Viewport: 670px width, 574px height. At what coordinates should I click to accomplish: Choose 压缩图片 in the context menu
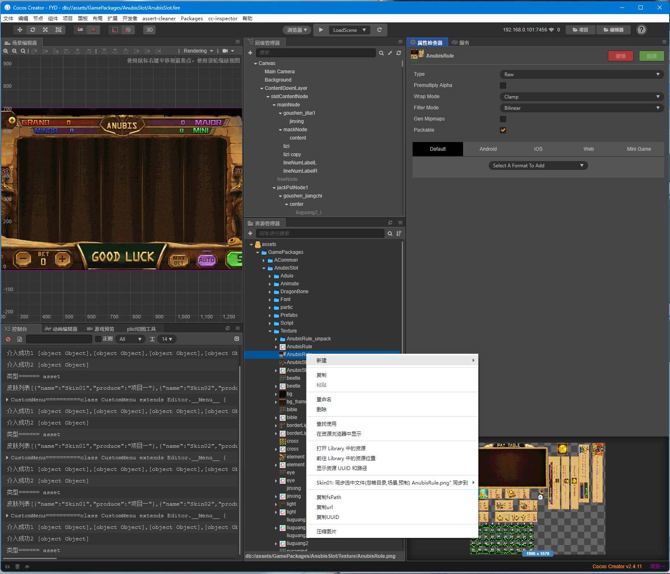(327, 531)
